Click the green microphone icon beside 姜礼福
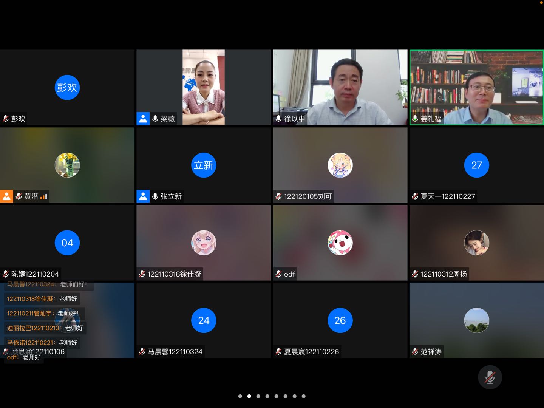Viewport: 544px width, 408px height. click(x=415, y=119)
